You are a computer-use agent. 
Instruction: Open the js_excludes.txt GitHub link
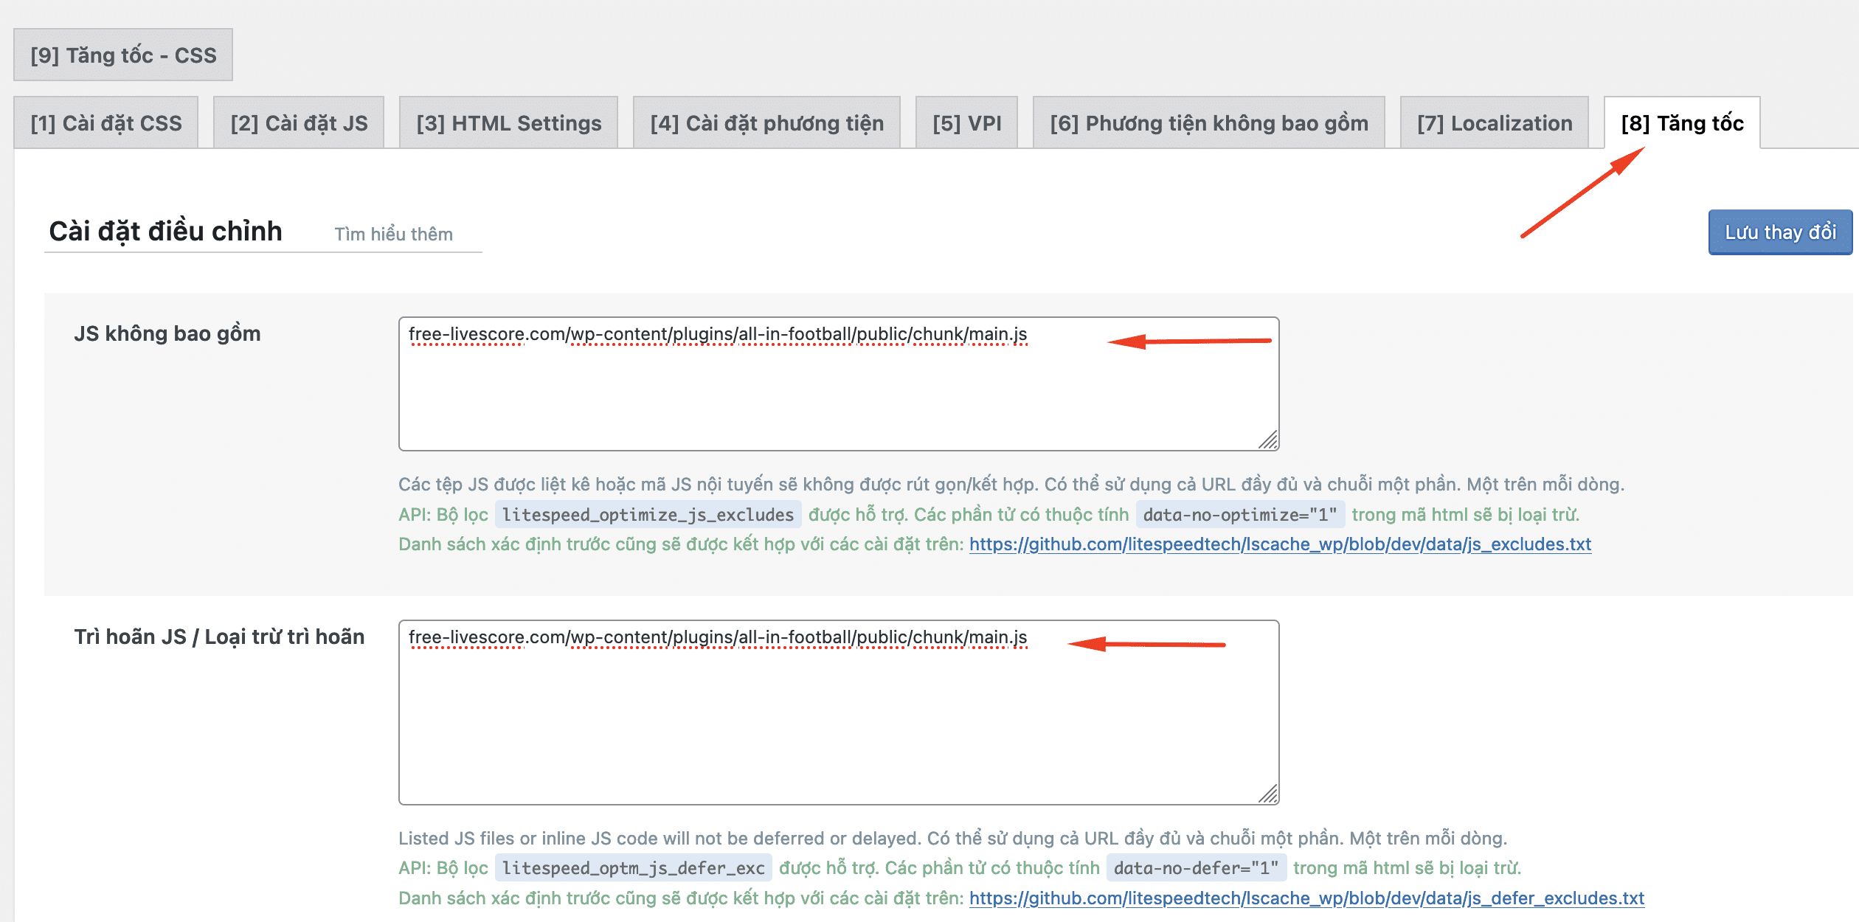pyautogui.click(x=1280, y=544)
